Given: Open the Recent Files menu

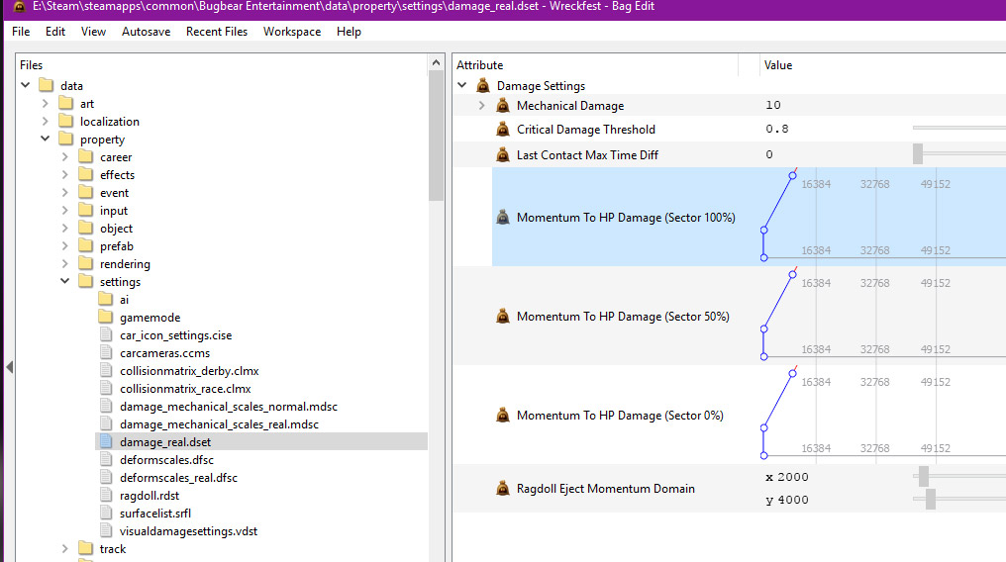Looking at the screenshot, I should [217, 32].
